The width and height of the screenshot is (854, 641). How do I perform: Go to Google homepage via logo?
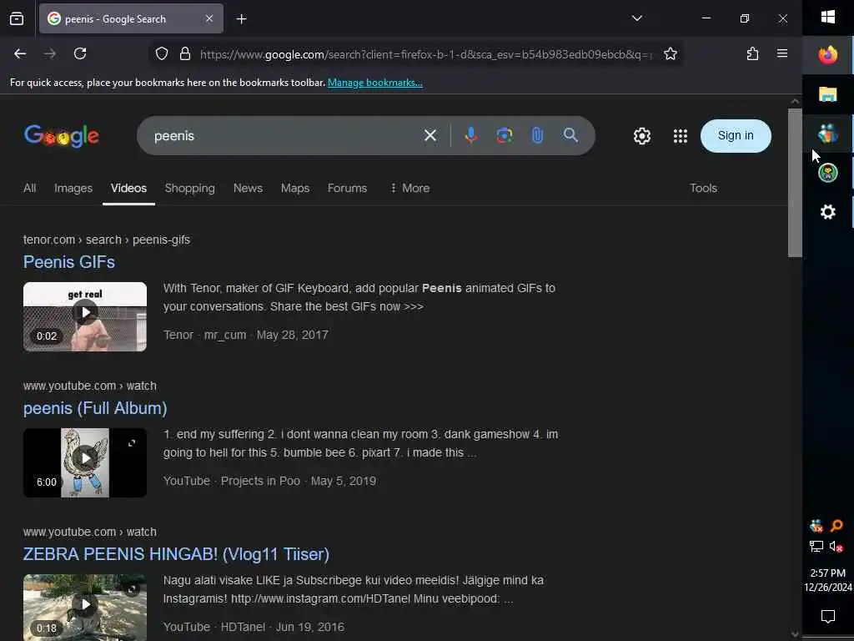coord(62,136)
